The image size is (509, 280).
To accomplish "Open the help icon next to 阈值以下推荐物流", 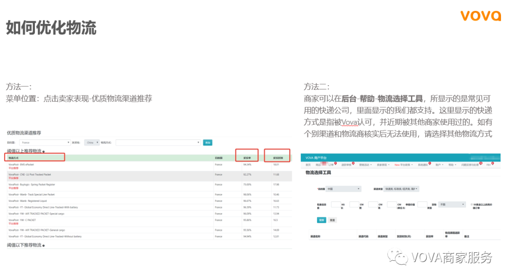I will tap(45, 245).
